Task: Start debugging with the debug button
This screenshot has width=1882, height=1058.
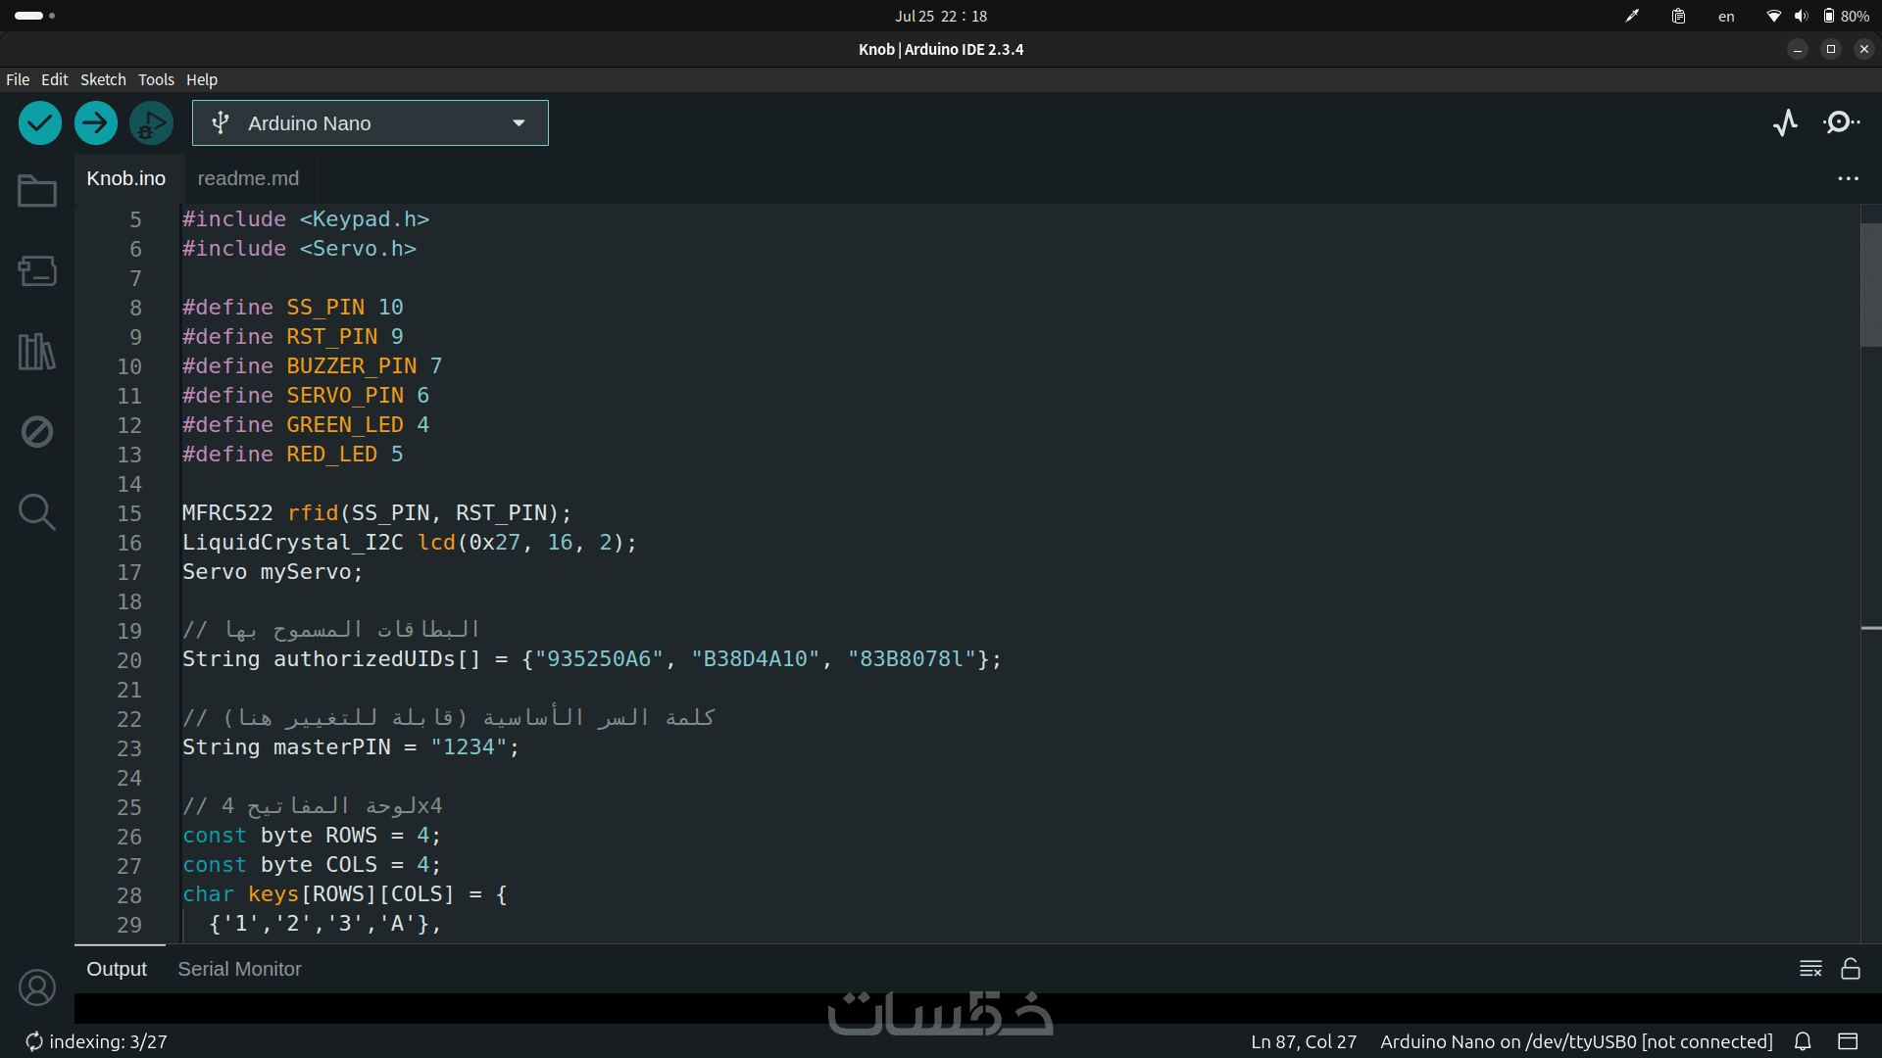Action: 151,123
